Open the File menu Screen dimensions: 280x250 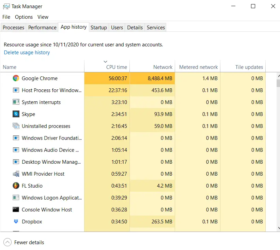click(x=6, y=17)
